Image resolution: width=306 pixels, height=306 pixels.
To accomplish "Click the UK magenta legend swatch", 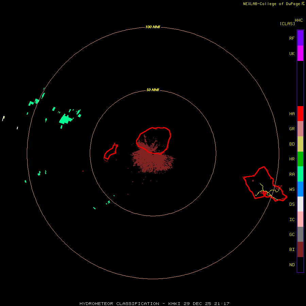I will [300, 53].
